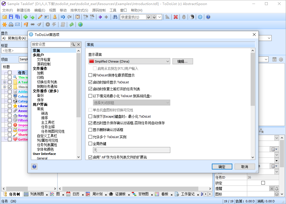Open the quick find history dropdown
The image size is (286, 204).
[x=159, y=17]
